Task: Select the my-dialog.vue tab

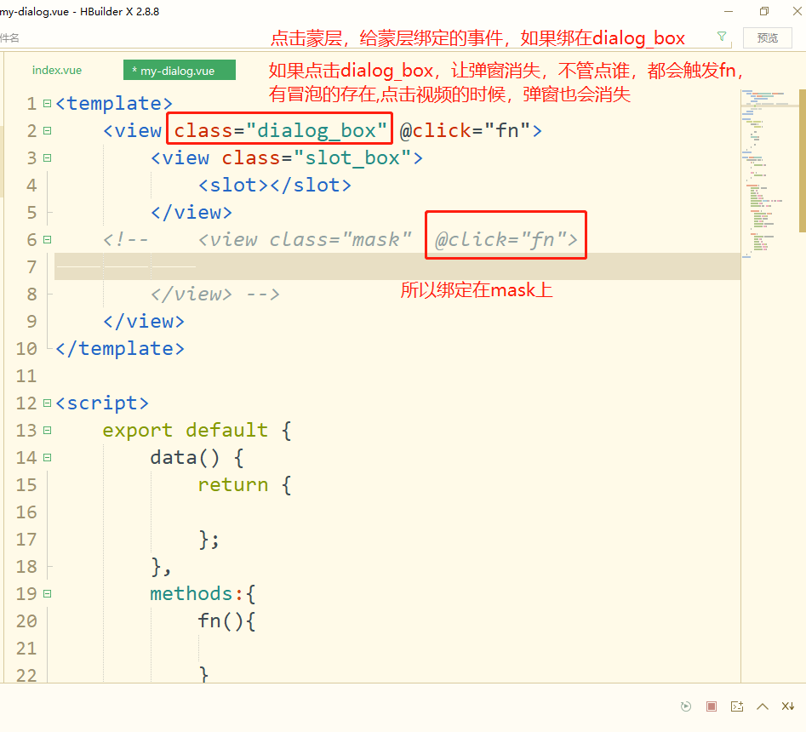Action: 179,71
